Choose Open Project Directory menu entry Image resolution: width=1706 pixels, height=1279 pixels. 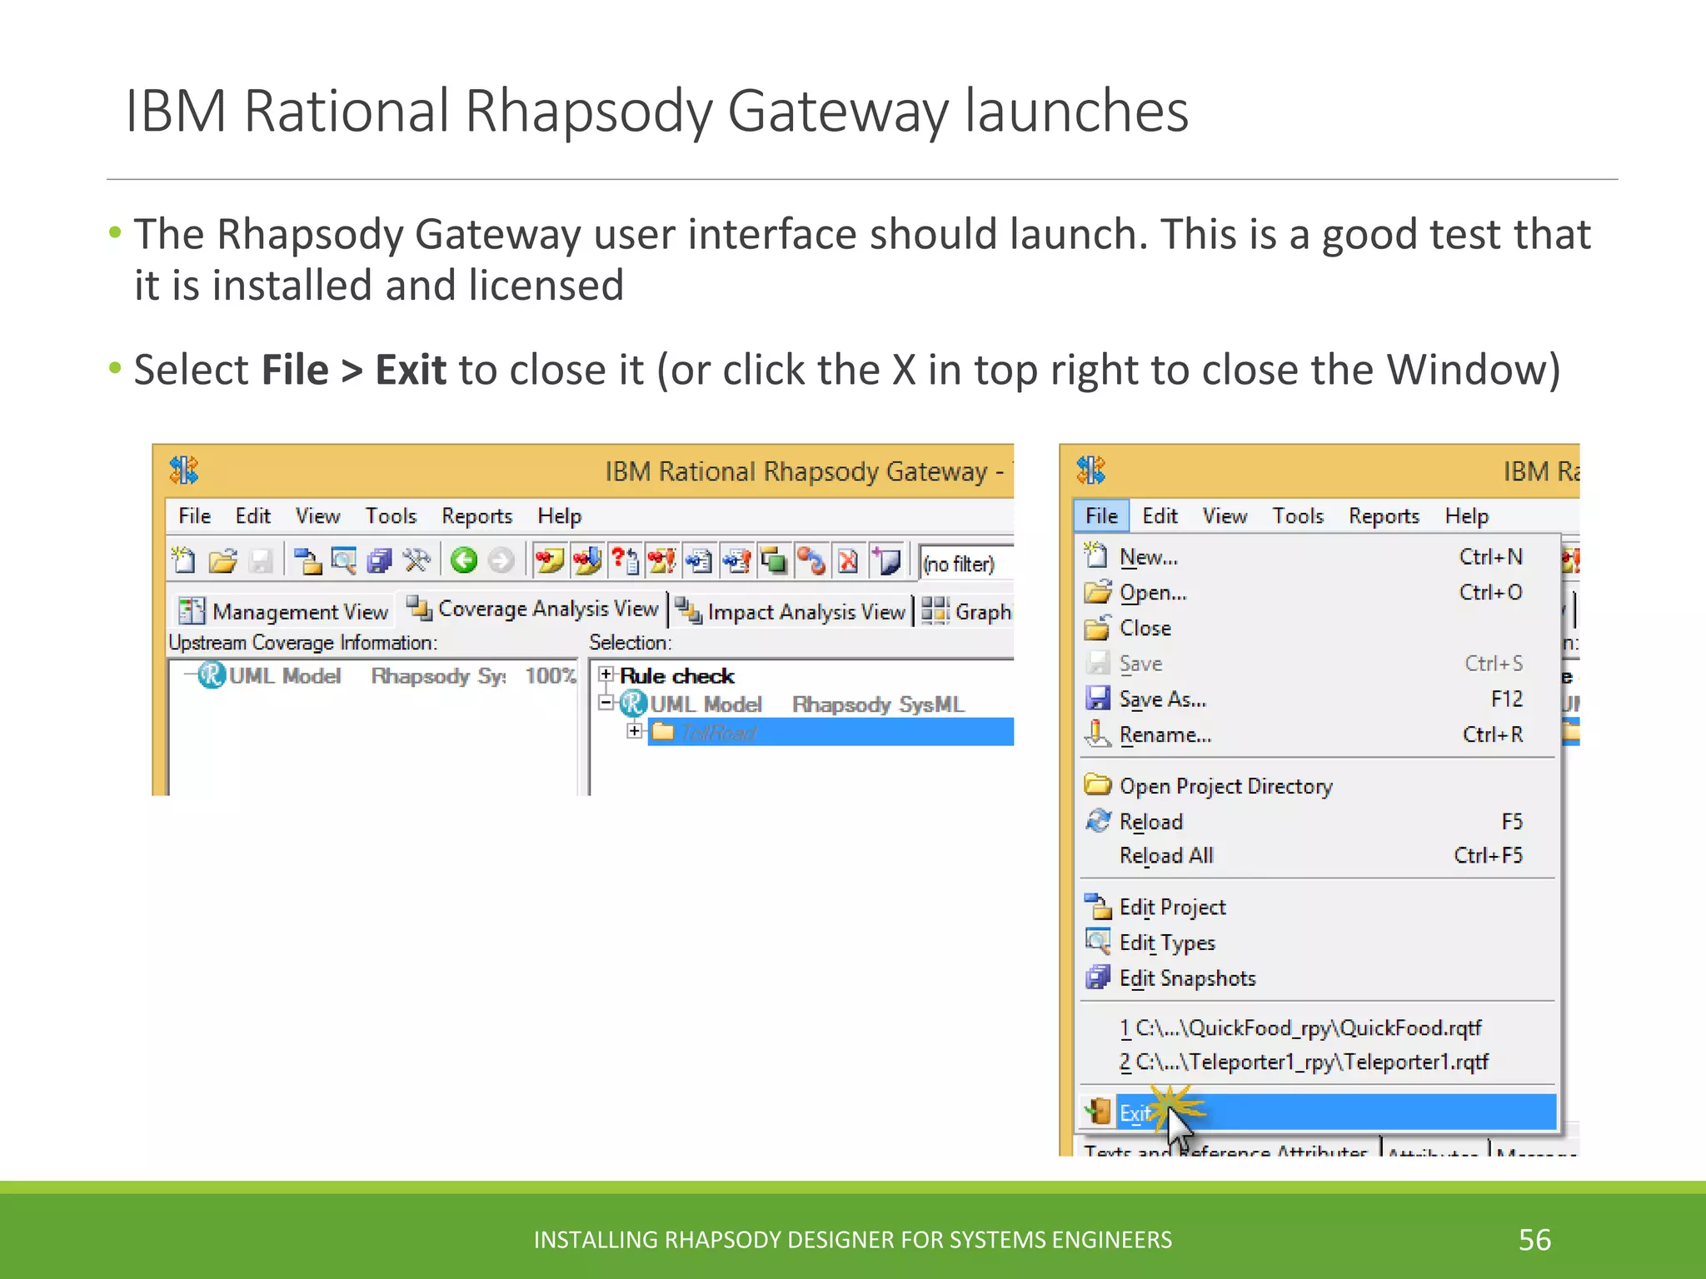click(1317, 786)
